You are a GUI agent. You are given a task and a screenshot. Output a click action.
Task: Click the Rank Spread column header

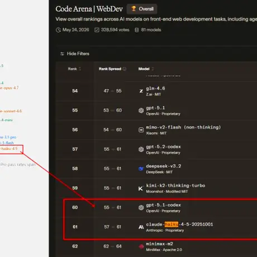coord(110,69)
